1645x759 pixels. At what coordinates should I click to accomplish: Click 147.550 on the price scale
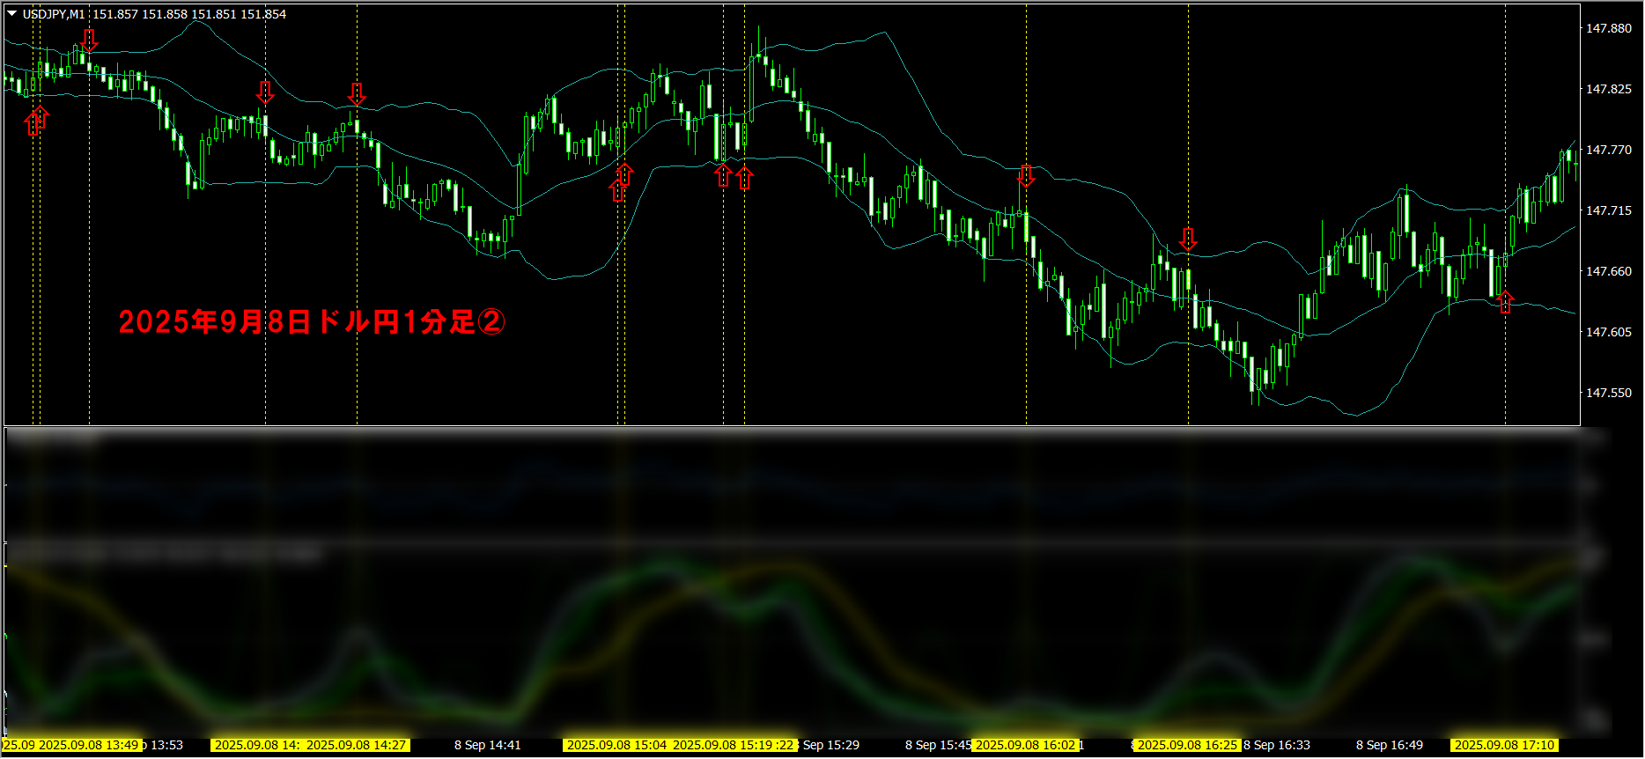[x=1608, y=393]
